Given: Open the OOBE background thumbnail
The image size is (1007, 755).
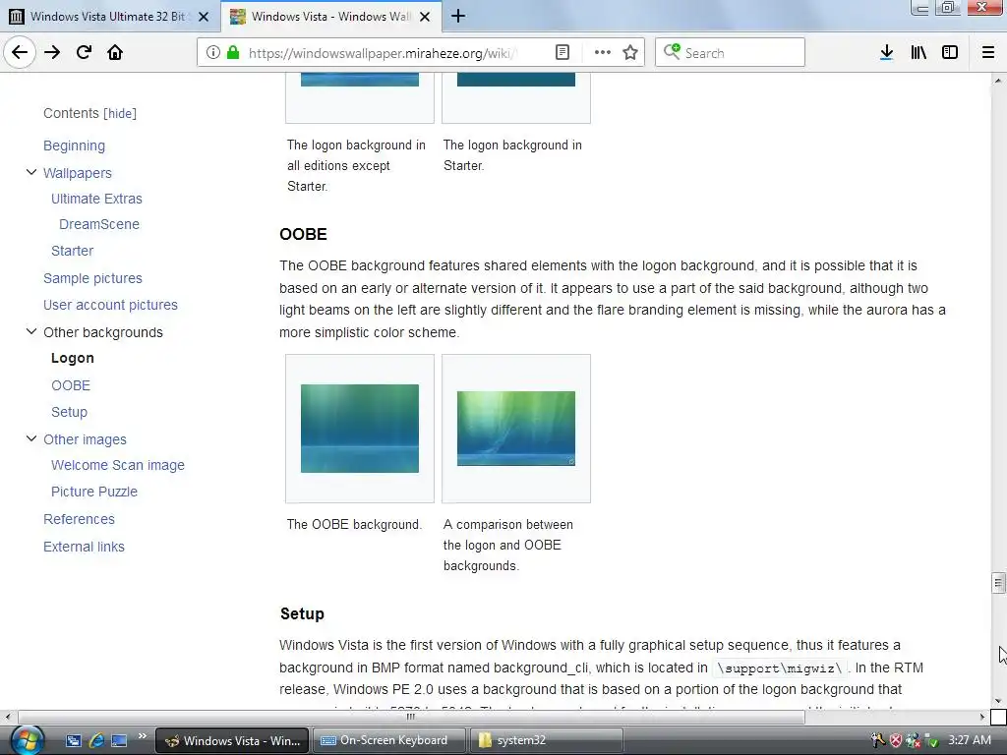Looking at the screenshot, I should tap(360, 429).
